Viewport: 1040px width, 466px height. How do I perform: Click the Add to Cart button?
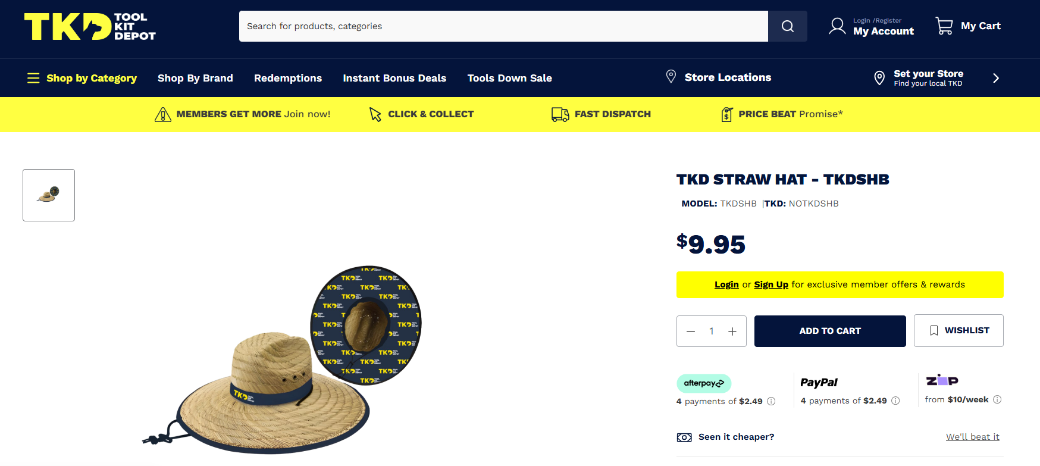[830, 331]
